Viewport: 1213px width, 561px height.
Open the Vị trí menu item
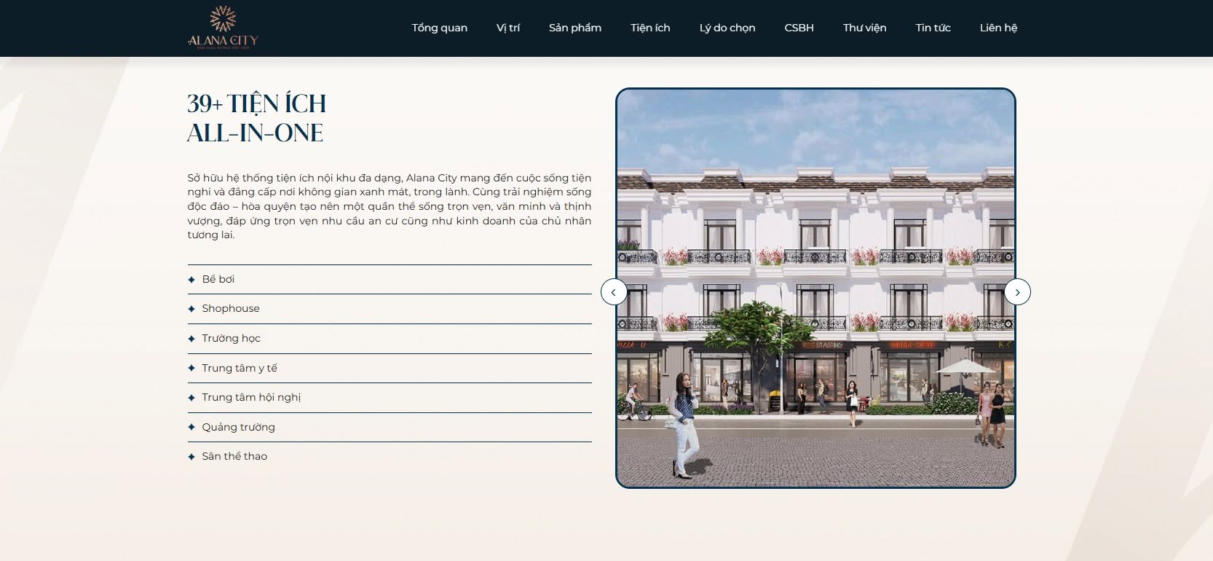[x=508, y=28]
